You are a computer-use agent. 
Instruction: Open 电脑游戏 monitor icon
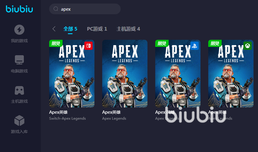pyautogui.click(x=19, y=60)
